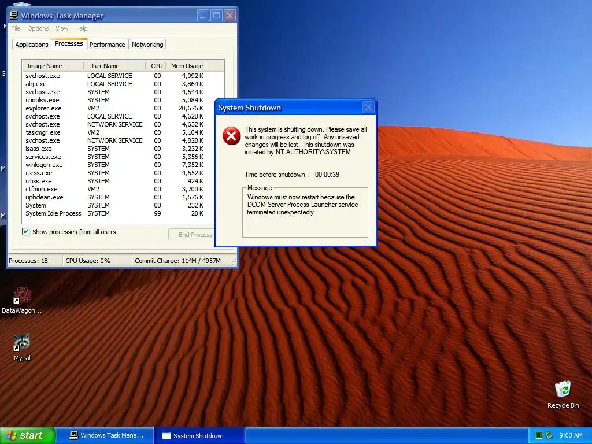Open the File menu in Task Manager
592x444 pixels.
pos(16,28)
